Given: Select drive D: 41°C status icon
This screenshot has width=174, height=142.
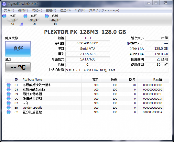Looking at the screenshot, I should pyautogui.click(x=26, y=16).
